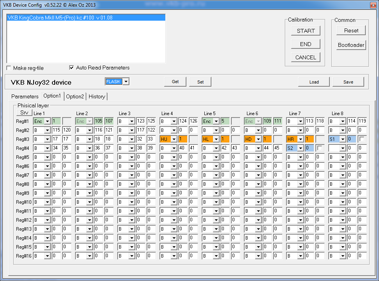Click the Srv button in Phisical layer
379x281 pixels.
click(24, 112)
